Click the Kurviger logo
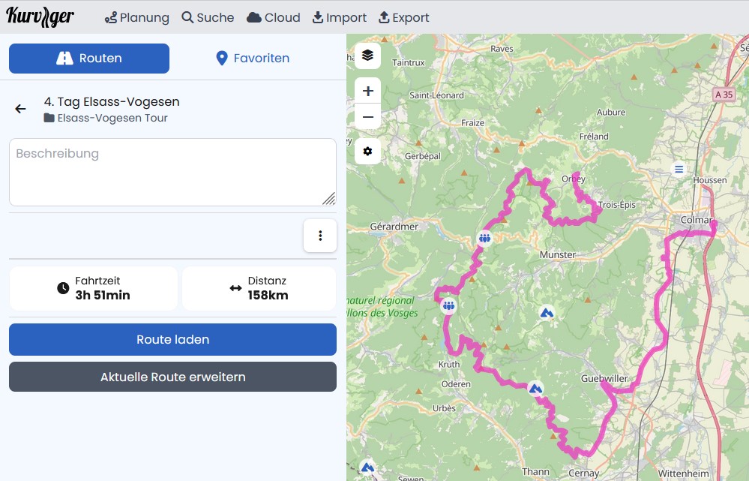Viewport: 749px width, 481px height. coord(40,17)
